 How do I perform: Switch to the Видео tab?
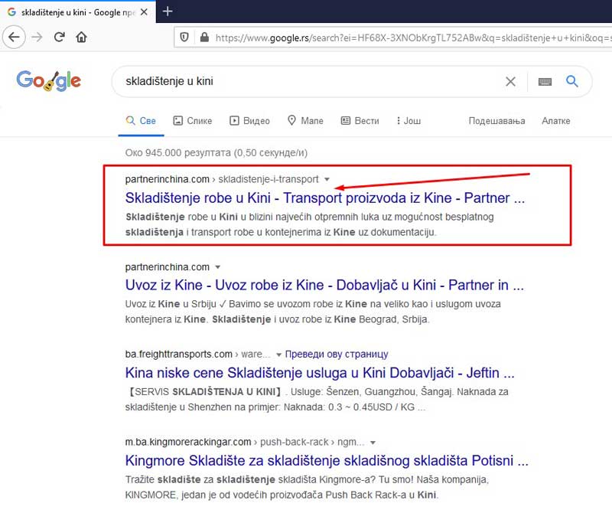(250, 121)
